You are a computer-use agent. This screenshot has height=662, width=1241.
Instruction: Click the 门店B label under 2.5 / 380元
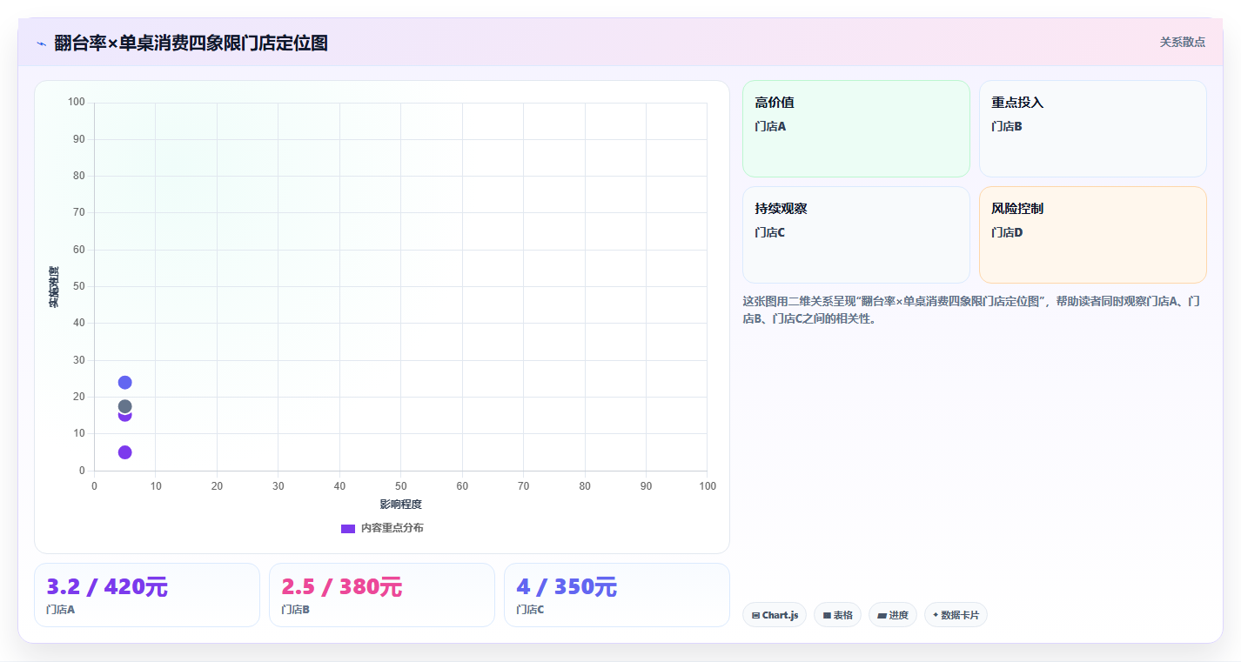(296, 610)
